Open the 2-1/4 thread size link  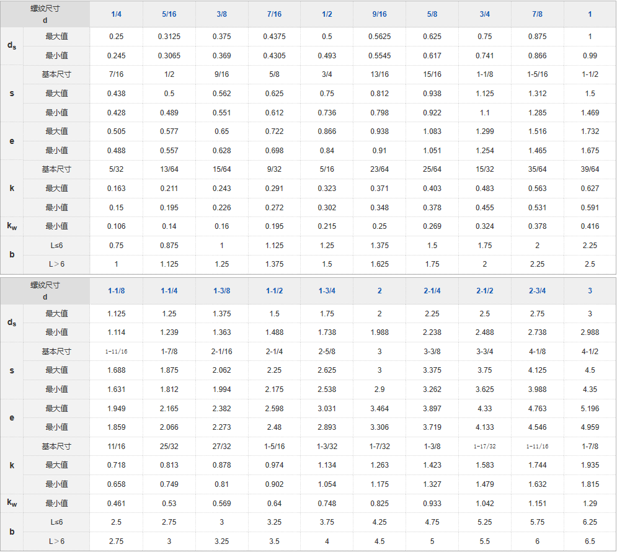[x=432, y=291]
